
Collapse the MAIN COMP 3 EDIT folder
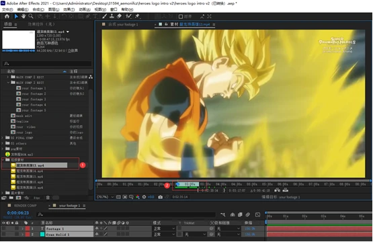tap(8, 82)
